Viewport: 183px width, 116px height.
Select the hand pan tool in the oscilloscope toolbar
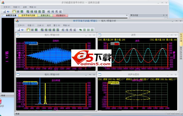click(29, 29)
